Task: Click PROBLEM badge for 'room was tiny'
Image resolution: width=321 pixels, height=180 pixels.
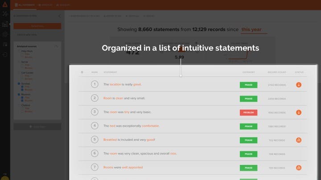Action: (x=248, y=112)
